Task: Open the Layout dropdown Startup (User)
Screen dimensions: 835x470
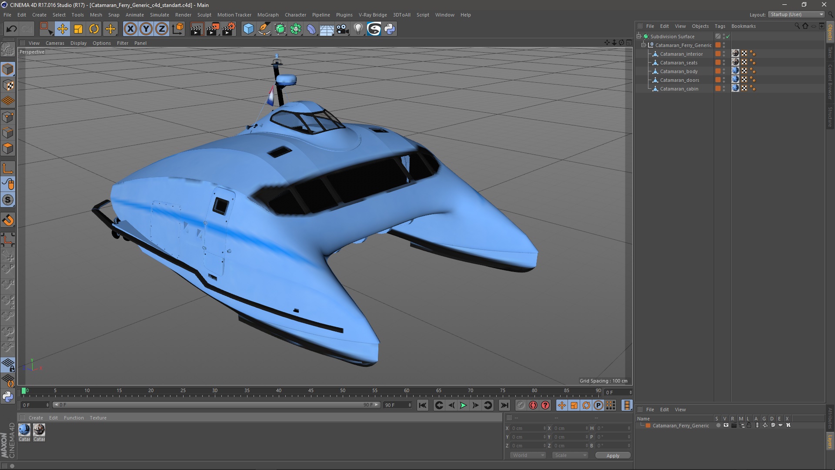Action: click(x=796, y=14)
